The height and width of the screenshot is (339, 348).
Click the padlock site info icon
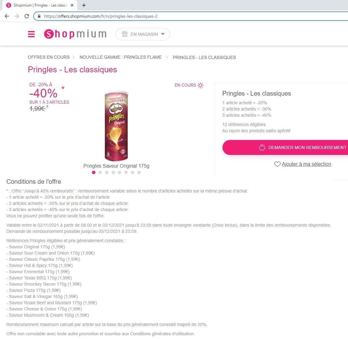tap(39, 16)
